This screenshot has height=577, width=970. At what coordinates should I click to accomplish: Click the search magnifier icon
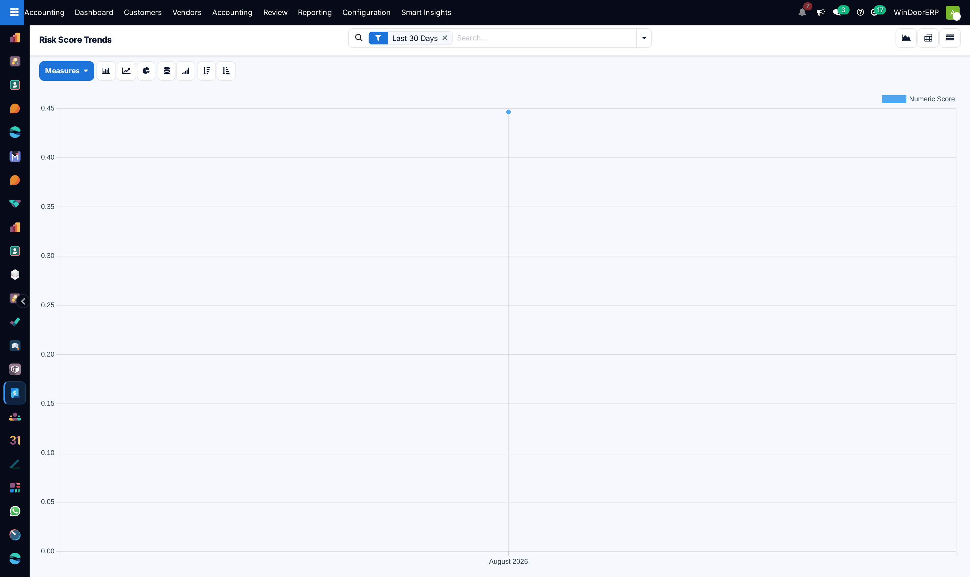(x=359, y=38)
